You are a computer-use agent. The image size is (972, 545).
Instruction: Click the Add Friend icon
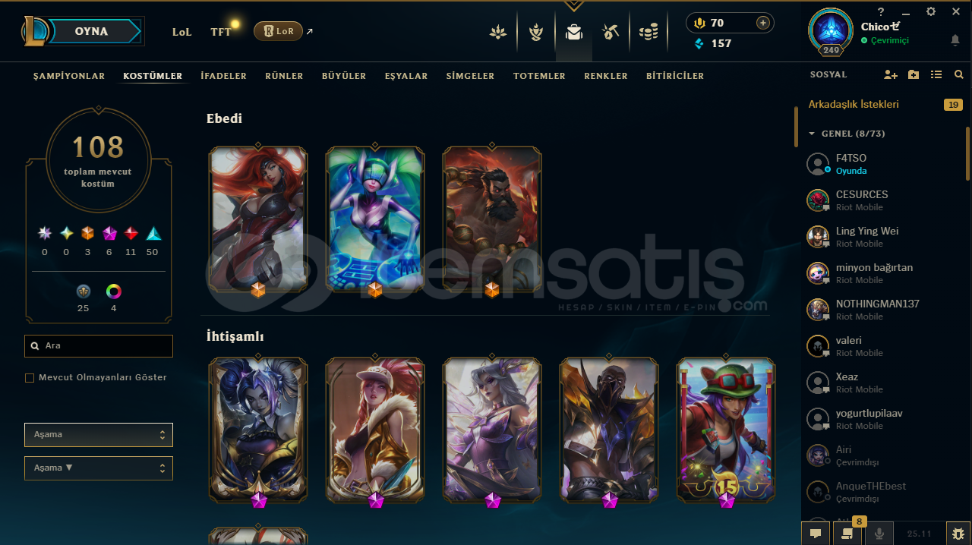point(891,75)
